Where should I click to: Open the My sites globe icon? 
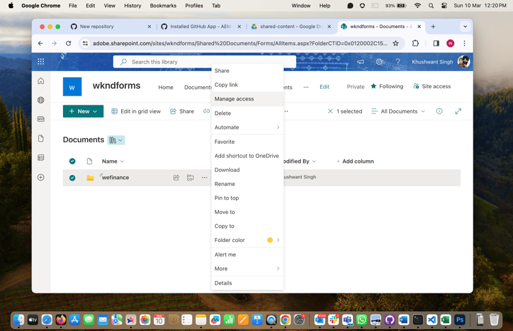[x=41, y=100]
